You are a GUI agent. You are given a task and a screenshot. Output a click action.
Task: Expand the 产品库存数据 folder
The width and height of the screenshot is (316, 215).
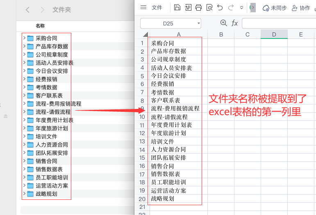[24, 46]
